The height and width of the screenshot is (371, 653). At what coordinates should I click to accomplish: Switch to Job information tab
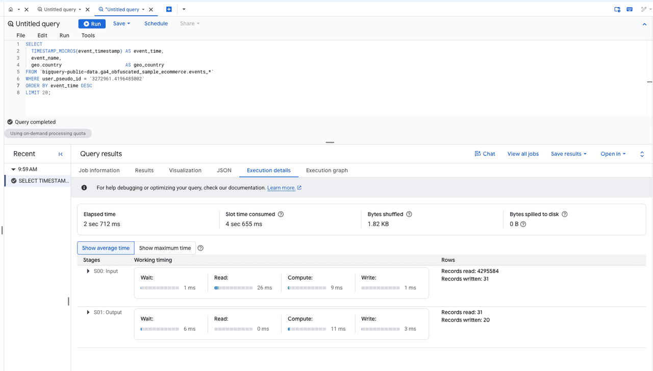click(99, 170)
